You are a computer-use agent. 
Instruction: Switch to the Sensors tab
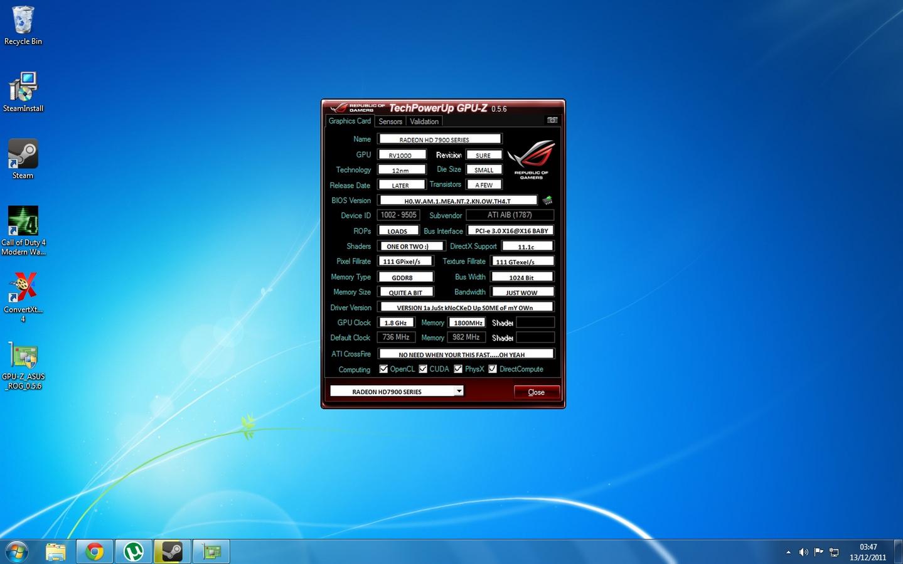390,122
